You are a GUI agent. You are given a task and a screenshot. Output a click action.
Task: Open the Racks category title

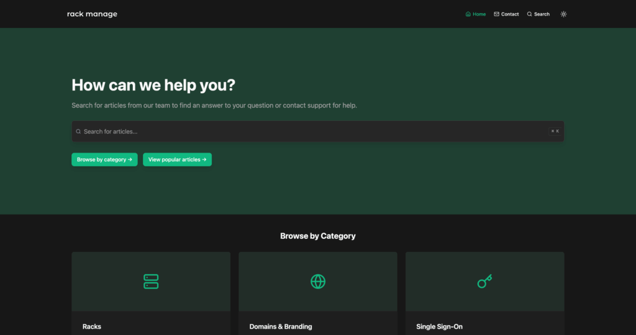tap(92, 326)
